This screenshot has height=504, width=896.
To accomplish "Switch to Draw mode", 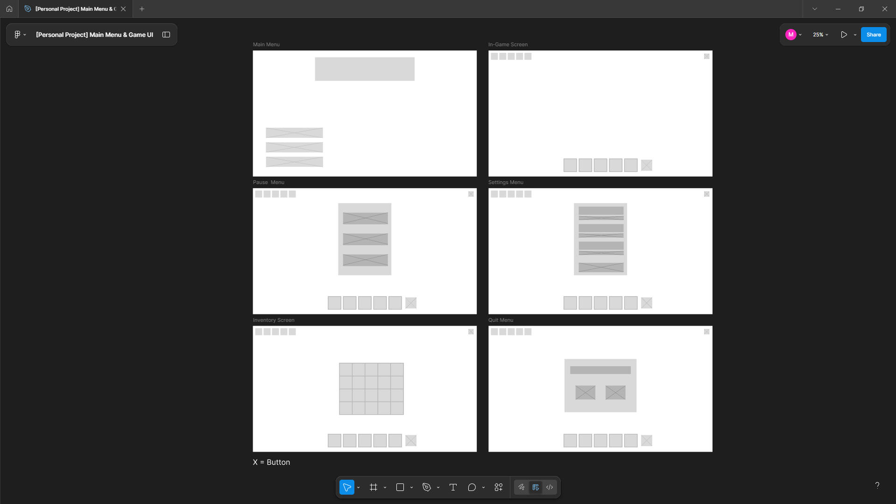I will click(x=522, y=487).
